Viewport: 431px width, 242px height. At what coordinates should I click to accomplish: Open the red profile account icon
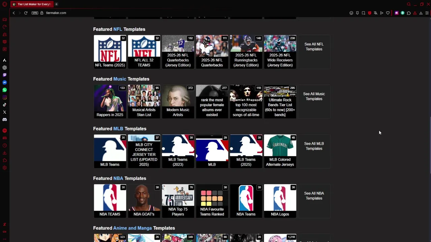point(415,13)
